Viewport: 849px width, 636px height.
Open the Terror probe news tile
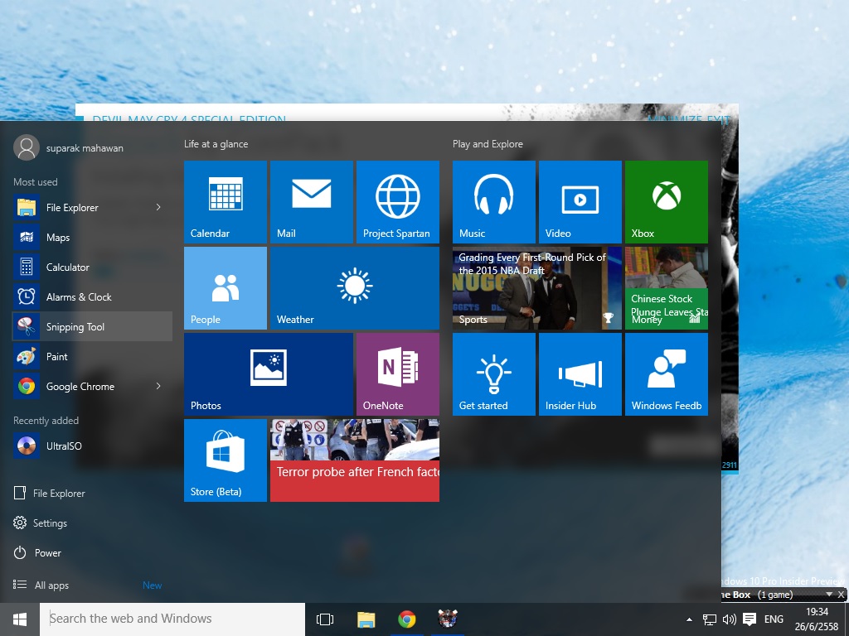tap(355, 460)
